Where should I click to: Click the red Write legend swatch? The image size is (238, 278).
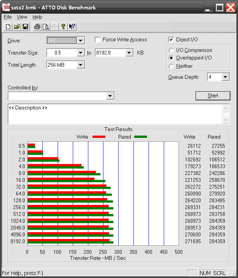pos(99,137)
